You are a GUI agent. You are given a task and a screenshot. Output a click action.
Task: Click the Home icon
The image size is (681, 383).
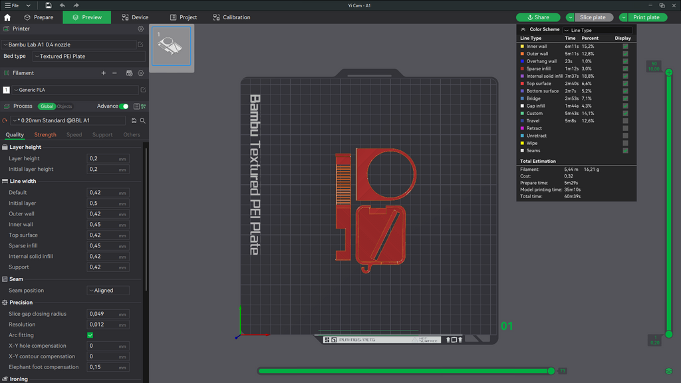tap(7, 17)
